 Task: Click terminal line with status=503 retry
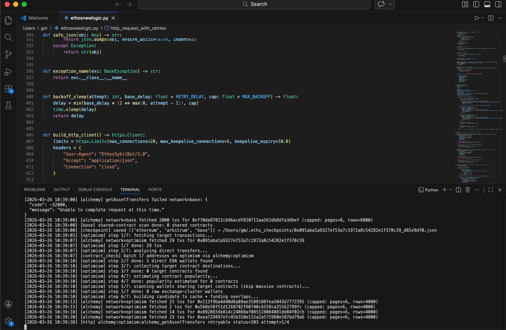click(157, 322)
